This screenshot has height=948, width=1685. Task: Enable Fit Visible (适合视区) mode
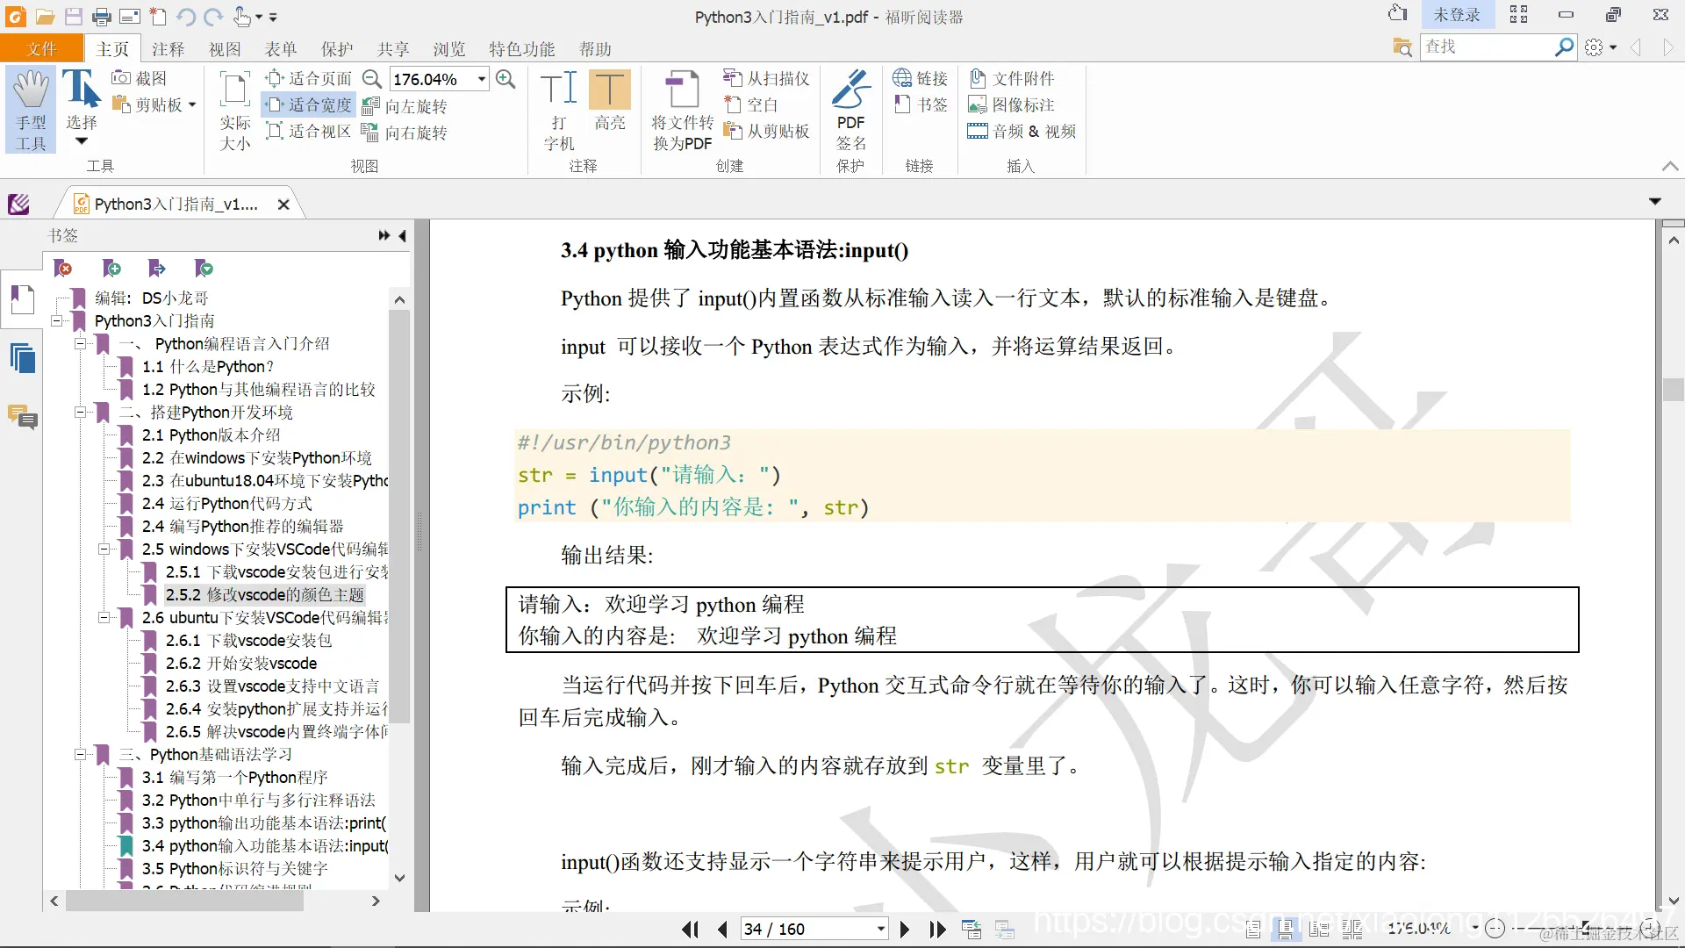pos(310,131)
